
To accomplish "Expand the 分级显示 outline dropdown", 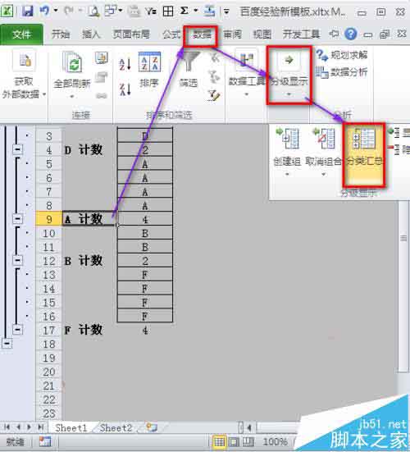I will point(289,75).
